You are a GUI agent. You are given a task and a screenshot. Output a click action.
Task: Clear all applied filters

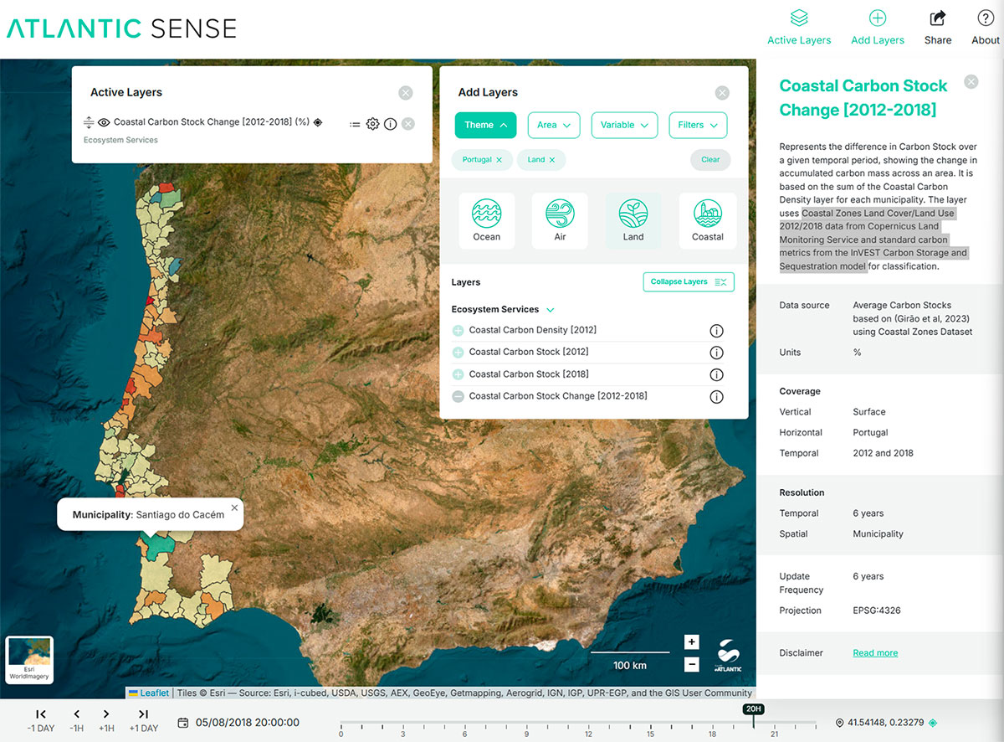click(710, 159)
